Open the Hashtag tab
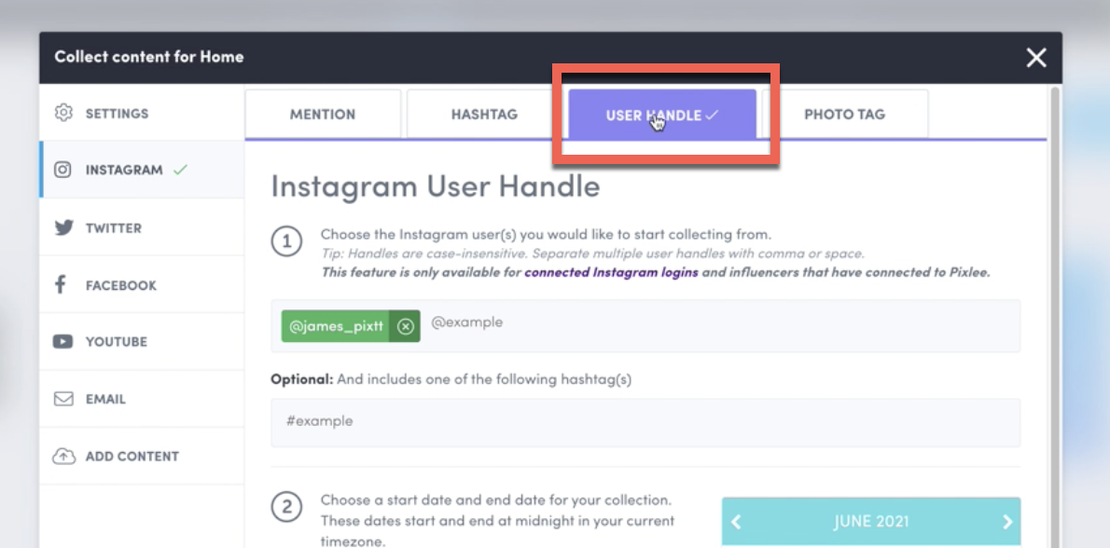This screenshot has height=548, width=1110. click(484, 115)
